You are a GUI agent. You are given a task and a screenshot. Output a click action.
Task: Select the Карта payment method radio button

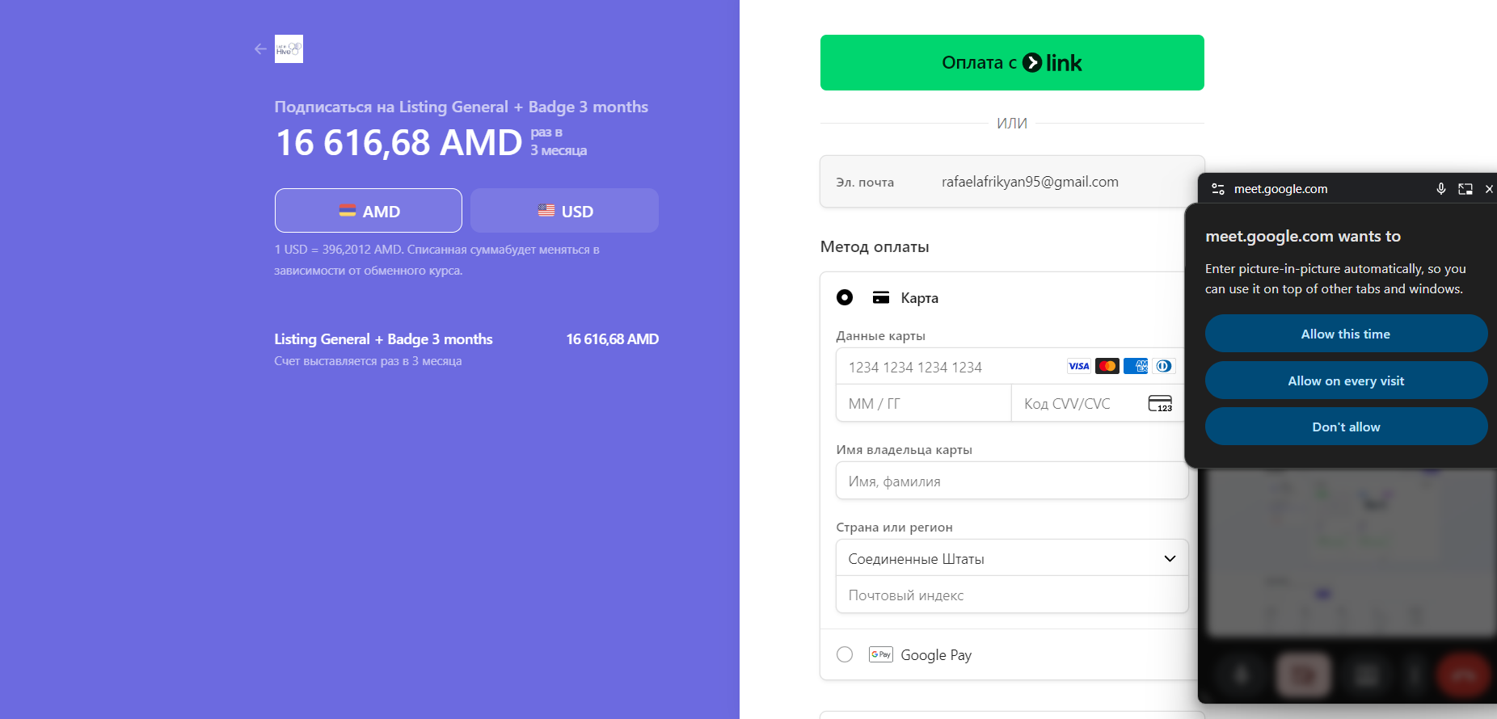[845, 297]
